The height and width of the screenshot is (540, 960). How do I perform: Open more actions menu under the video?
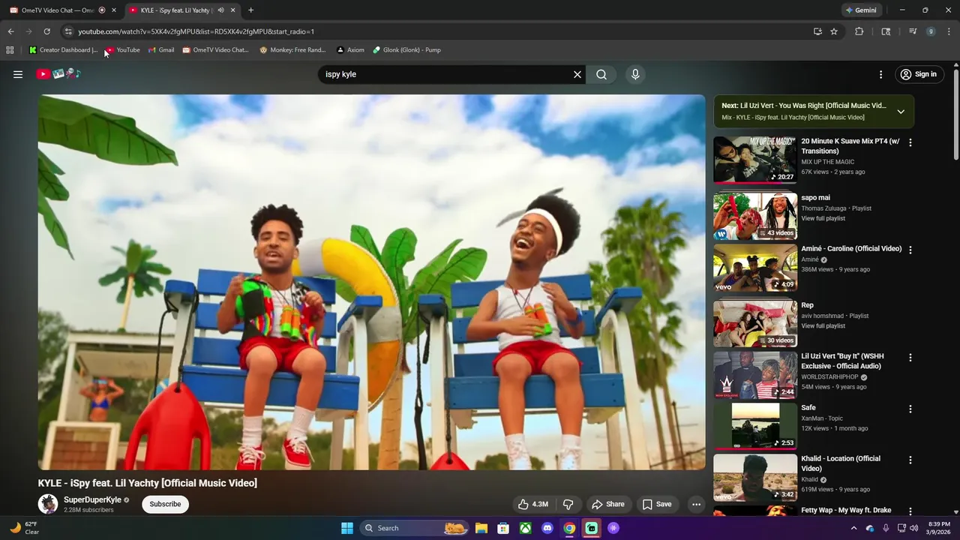tap(696, 504)
